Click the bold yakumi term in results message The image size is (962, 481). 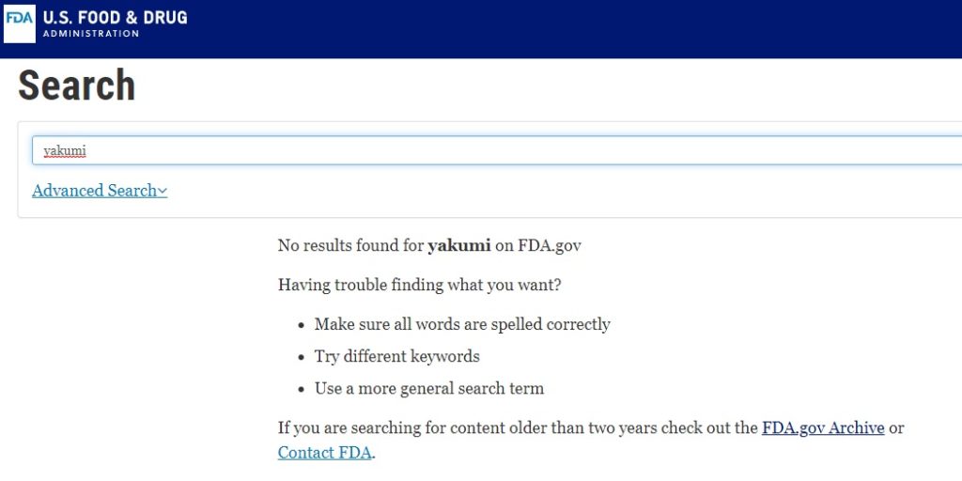pos(458,245)
